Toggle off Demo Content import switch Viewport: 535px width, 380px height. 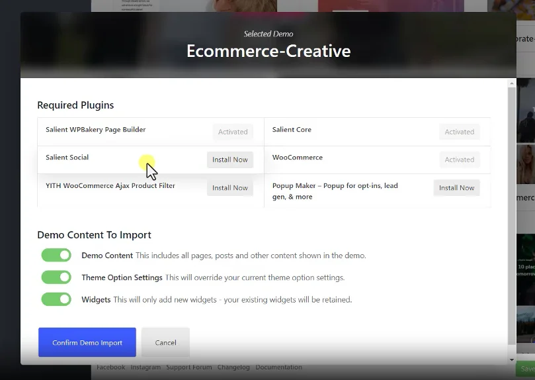[56, 255]
